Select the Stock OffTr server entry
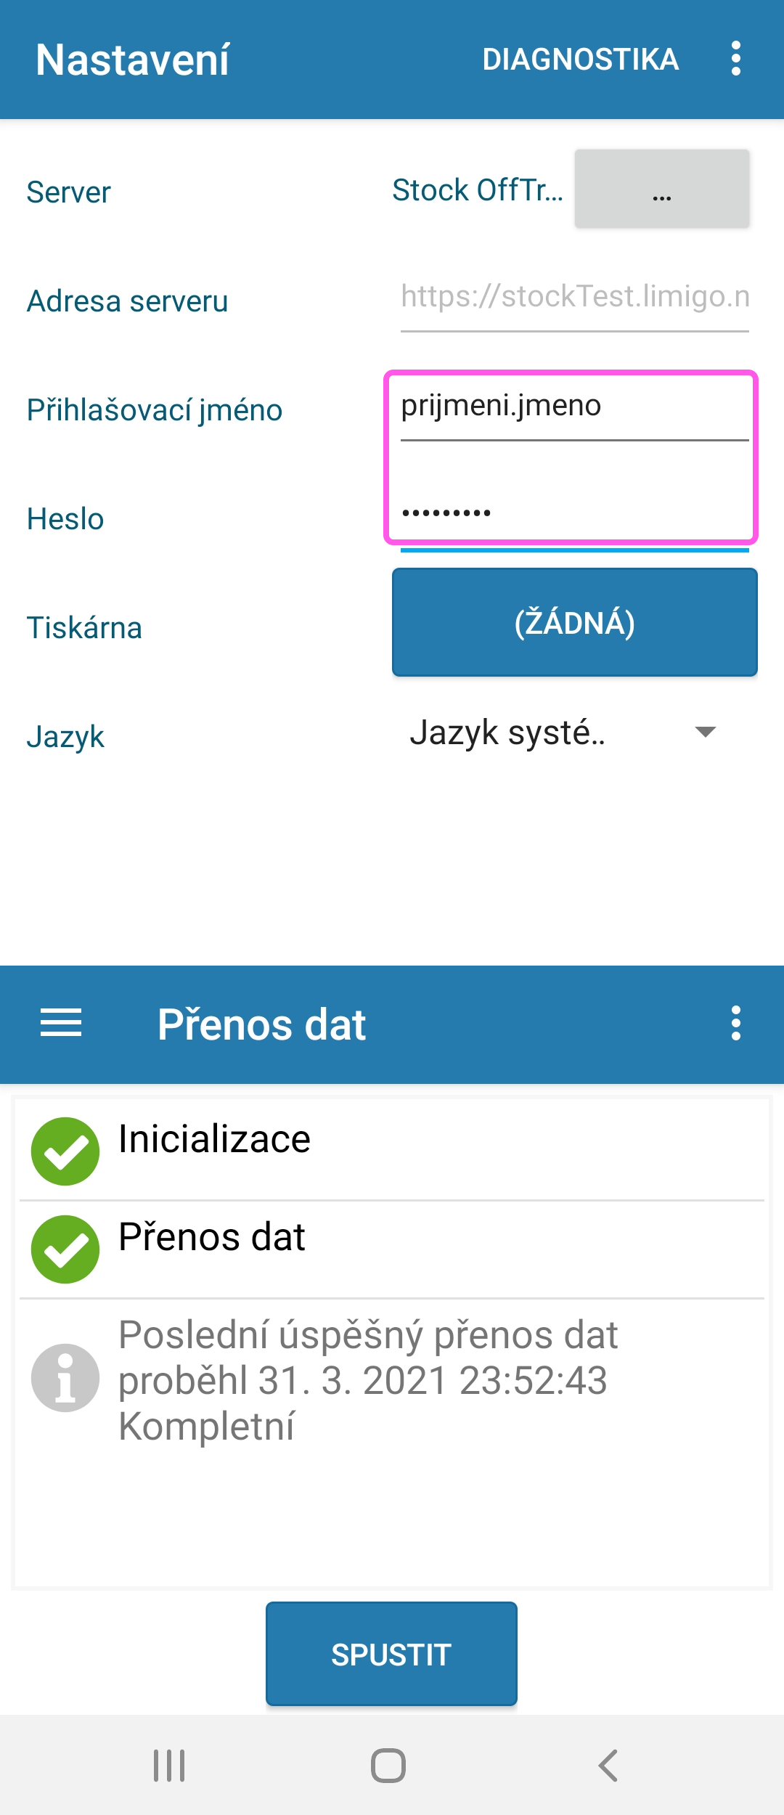The width and height of the screenshot is (784, 1815). coord(477,190)
